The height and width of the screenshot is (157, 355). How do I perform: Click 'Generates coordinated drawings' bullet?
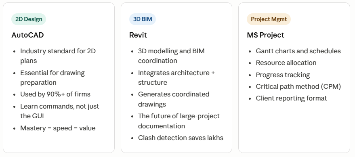pyautogui.click(x=174, y=99)
